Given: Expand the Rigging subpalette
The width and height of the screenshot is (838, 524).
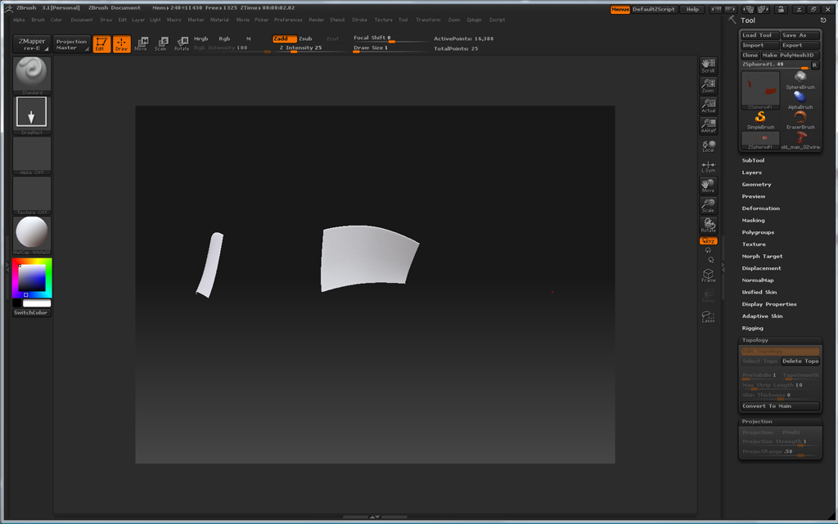Looking at the screenshot, I should coord(753,328).
